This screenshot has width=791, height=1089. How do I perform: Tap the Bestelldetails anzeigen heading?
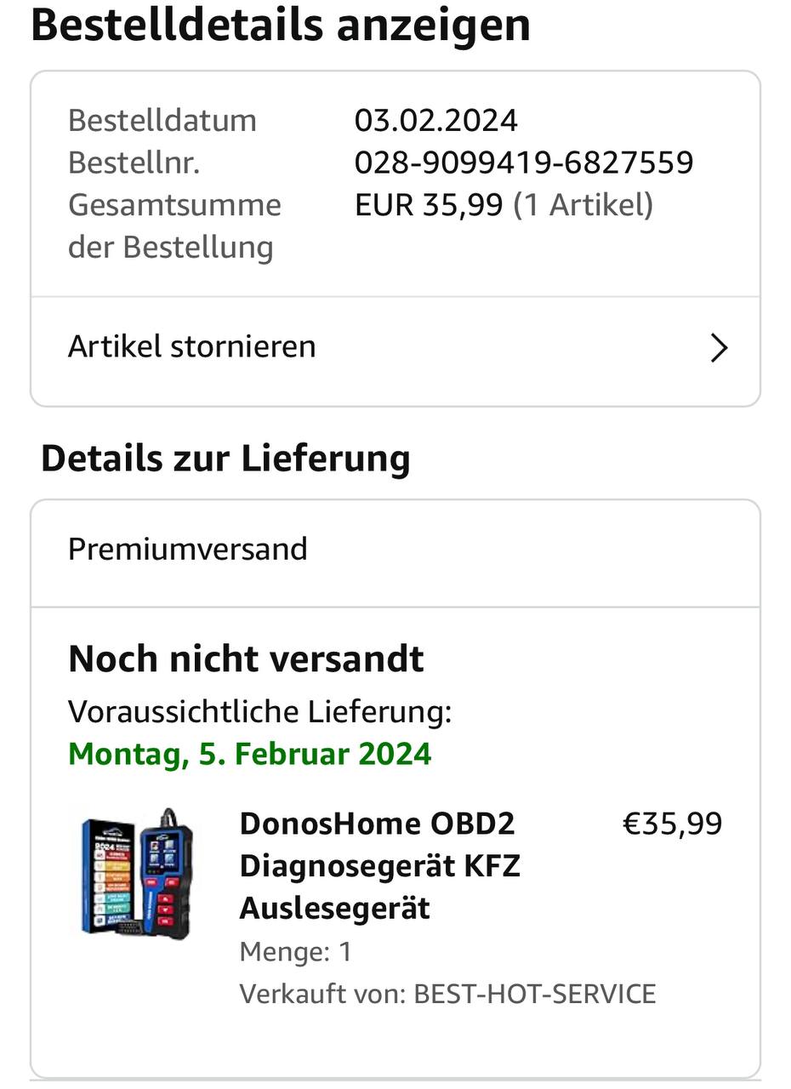pyautogui.click(x=281, y=26)
